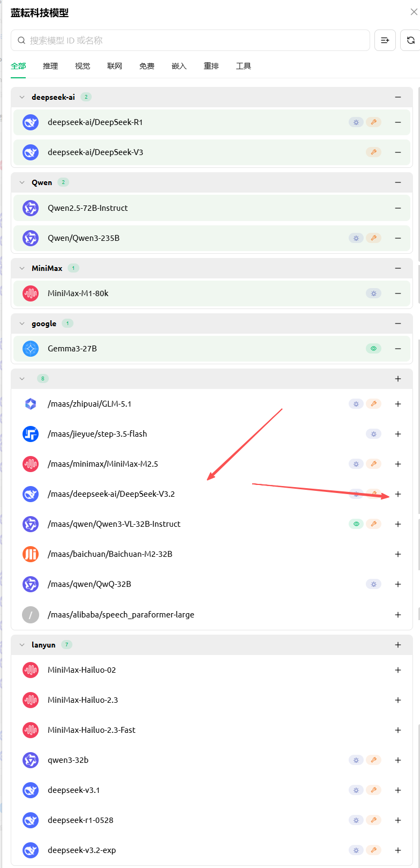
Task: Switch to the 推理 tab
Action: tap(50, 66)
